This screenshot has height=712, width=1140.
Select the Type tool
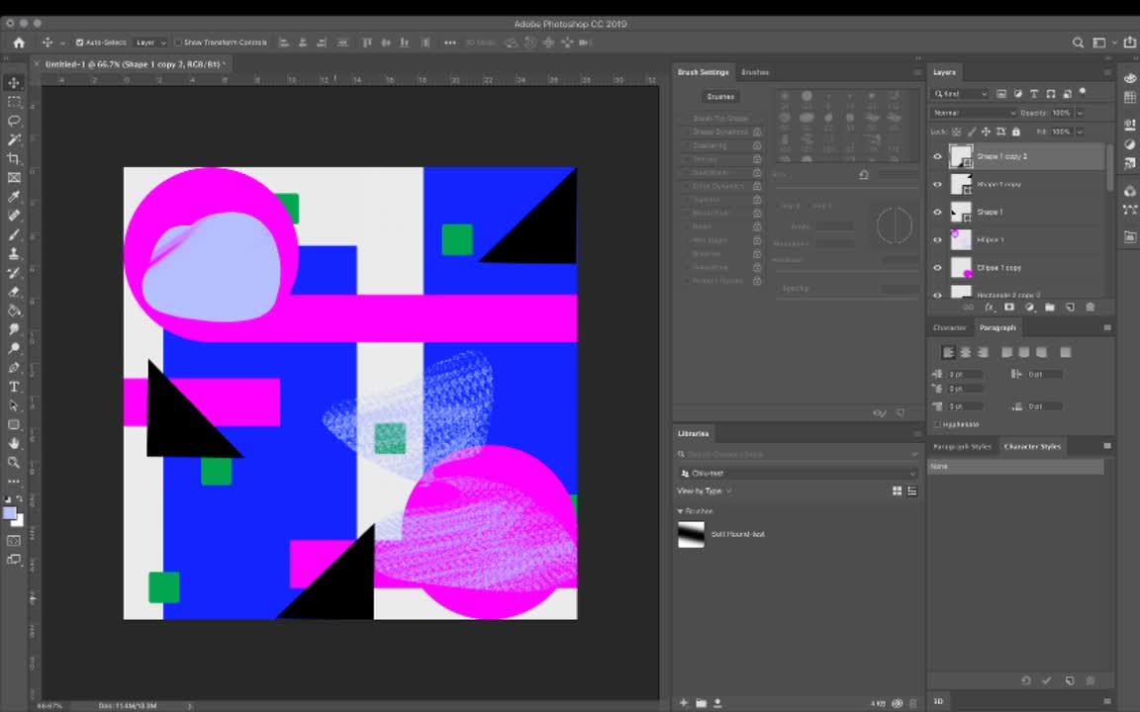14,387
